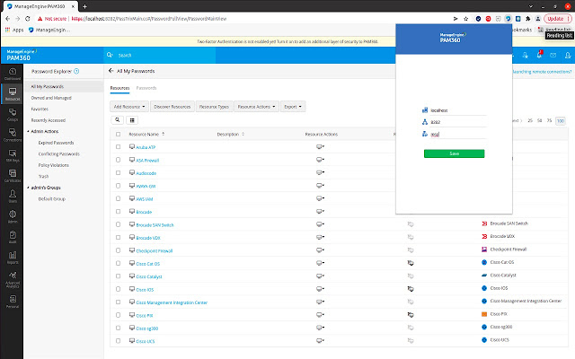Open the Add Resource dropdown
This screenshot has height=359, width=575.
coord(129,107)
